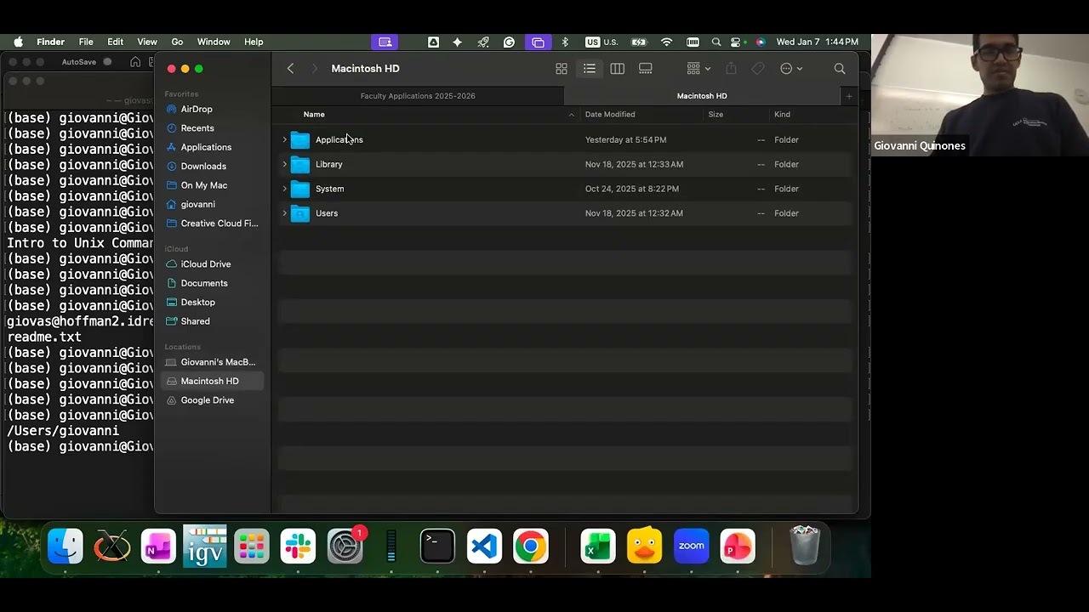Go back with the left chevron button
Image resolution: width=1089 pixels, height=612 pixels.
(x=290, y=69)
